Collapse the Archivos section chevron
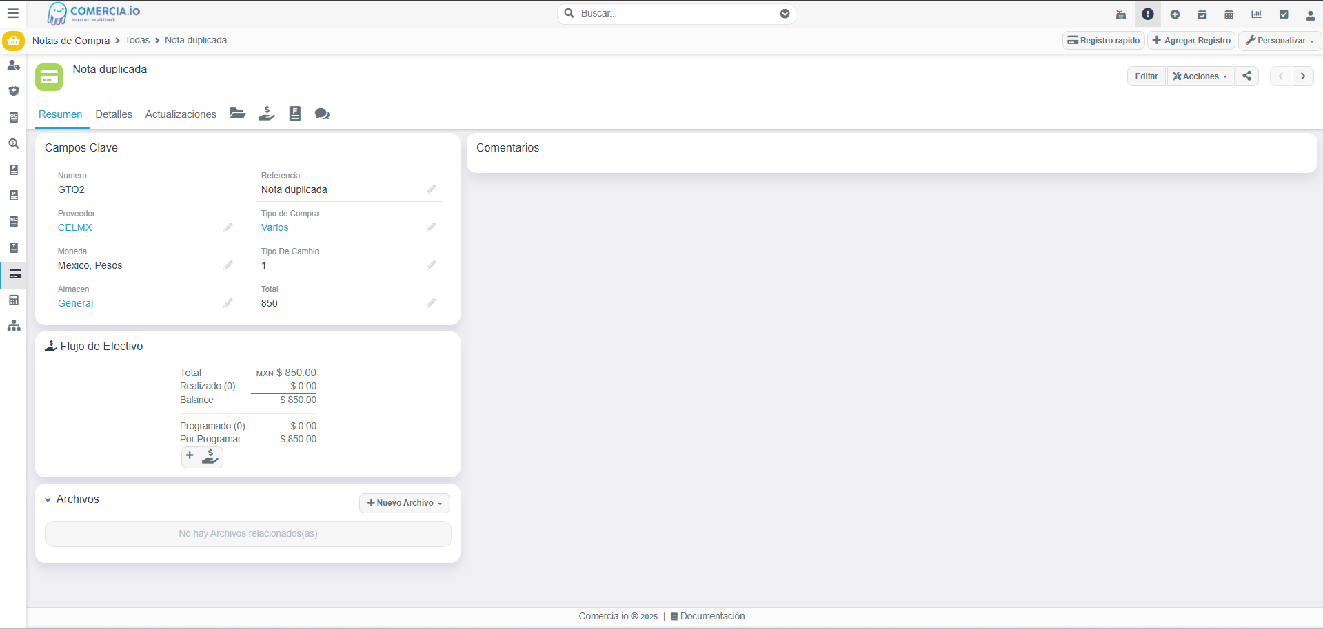This screenshot has height=629, width=1323. 48,500
